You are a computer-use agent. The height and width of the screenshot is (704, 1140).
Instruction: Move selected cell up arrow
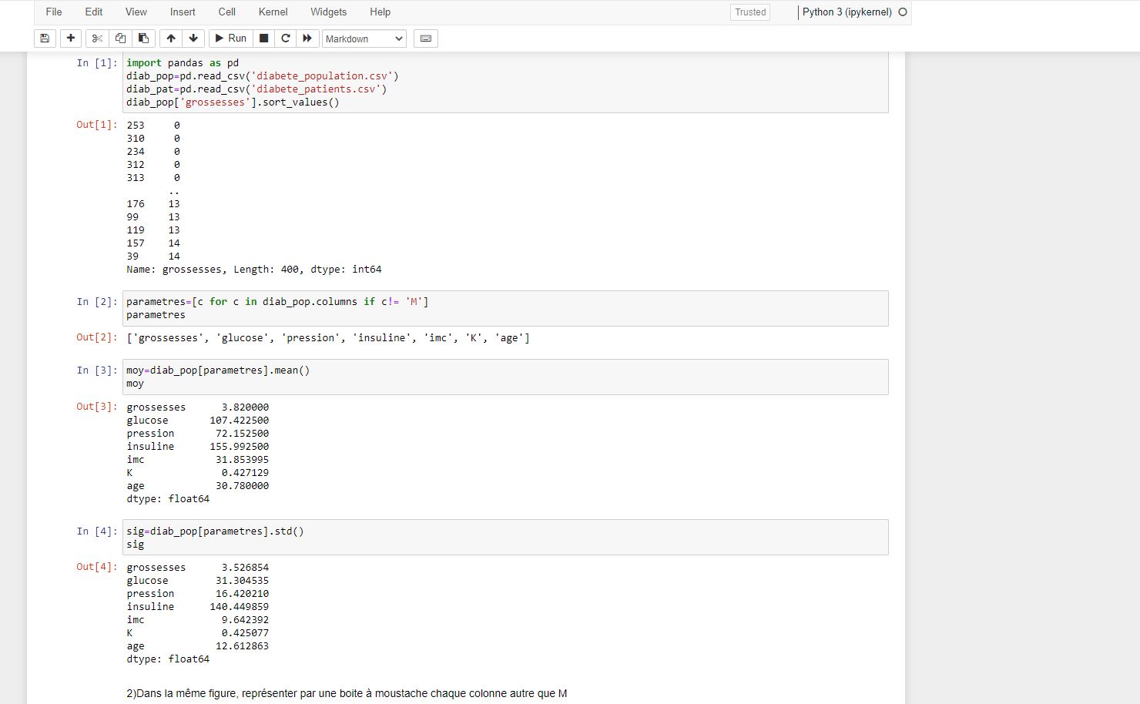click(x=171, y=39)
